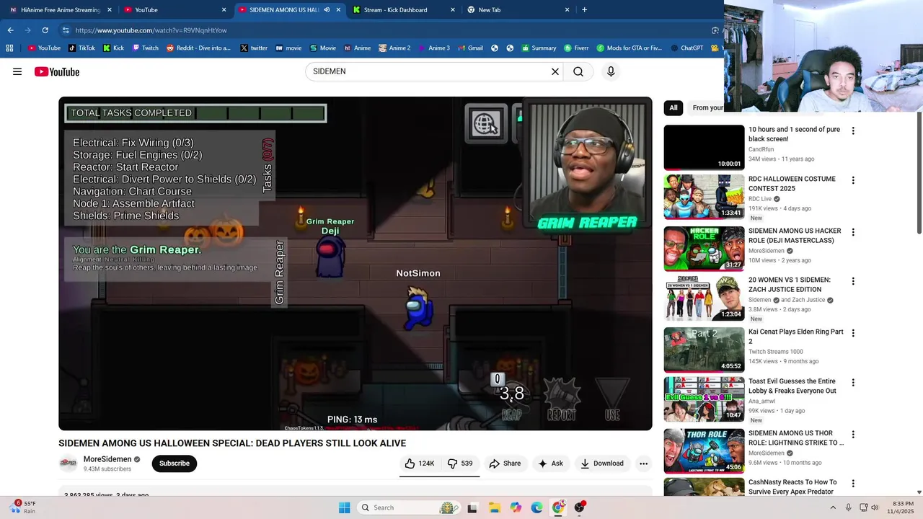This screenshot has height=519, width=923.
Task: Download the video
Action: [602, 463]
